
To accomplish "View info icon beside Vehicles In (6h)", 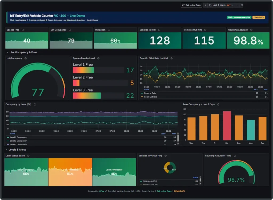I will [x=159, y=30].
